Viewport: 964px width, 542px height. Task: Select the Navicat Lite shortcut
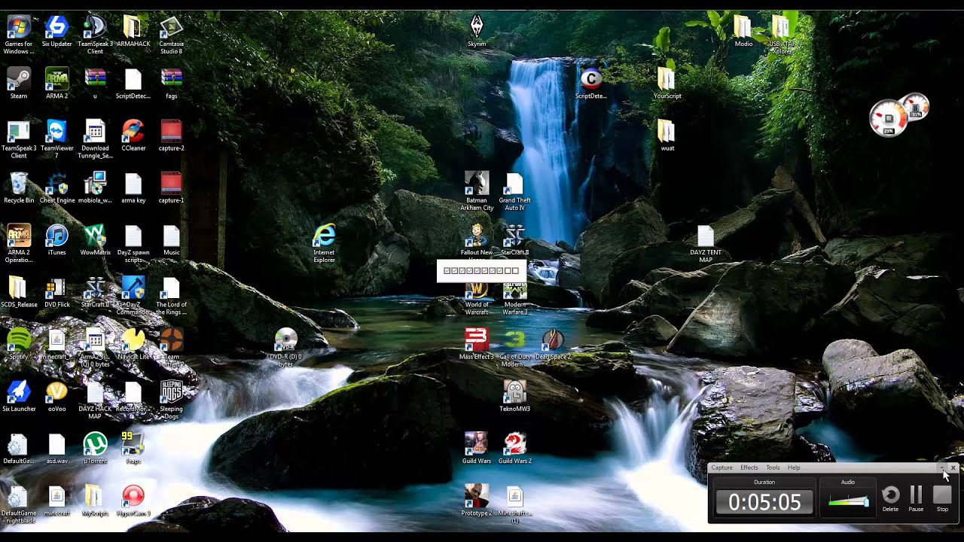point(133,343)
